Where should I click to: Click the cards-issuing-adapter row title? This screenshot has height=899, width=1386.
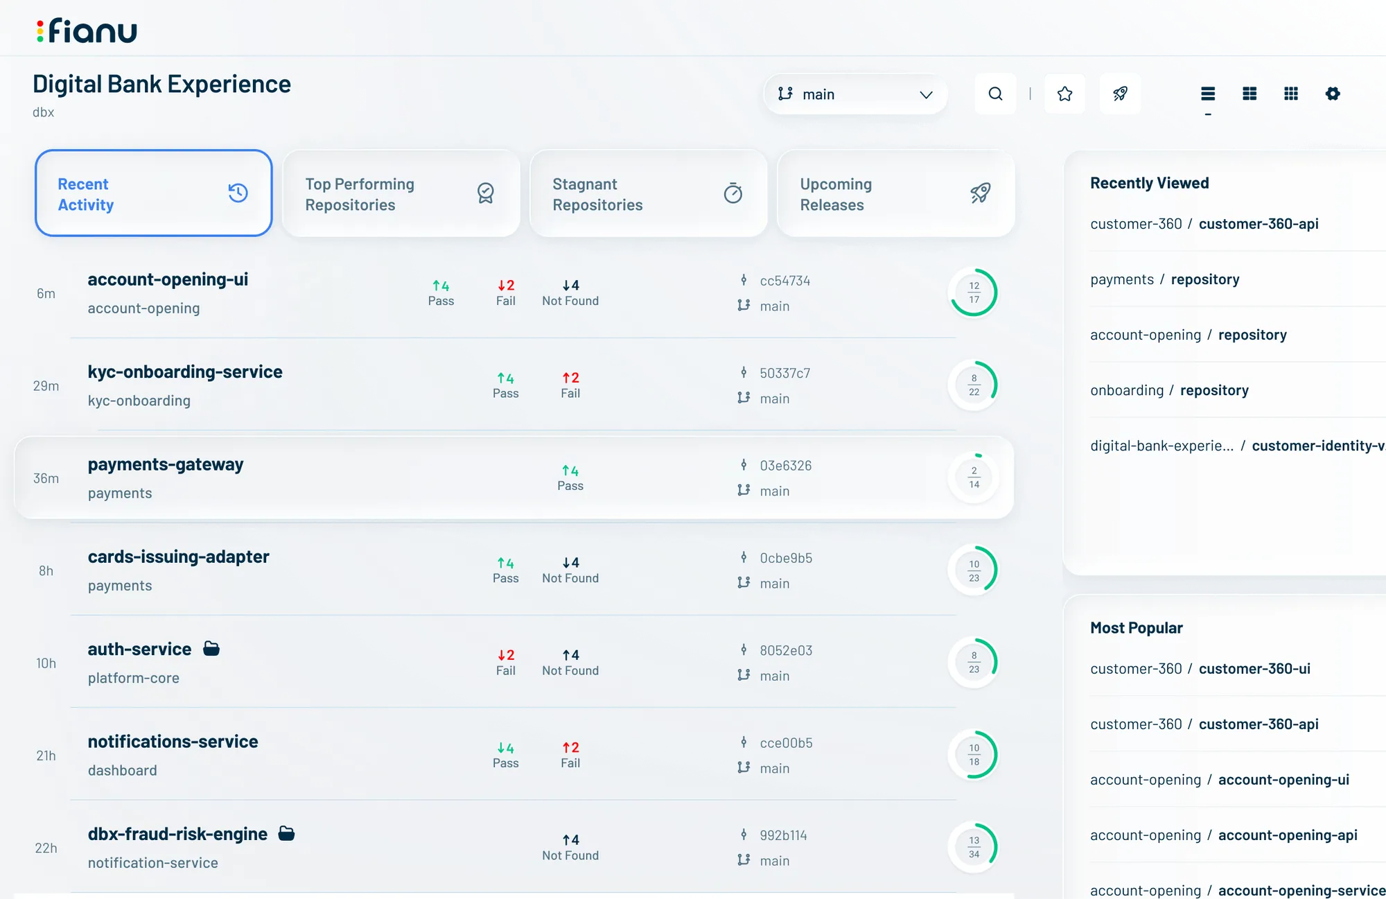point(178,557)
